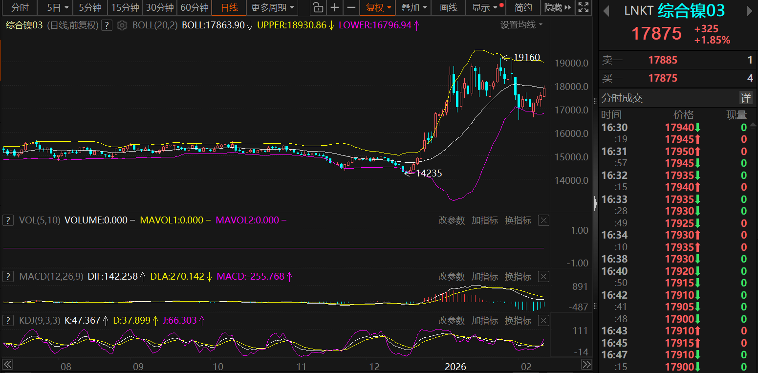The image size is (758, 373).
Task: Zoom in the chart with the plus icon
Action: (334, 8)
